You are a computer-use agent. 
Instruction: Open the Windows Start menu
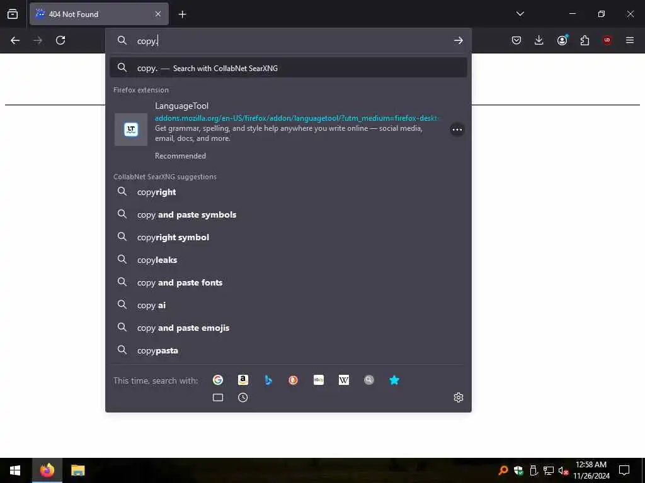(15, 470)
